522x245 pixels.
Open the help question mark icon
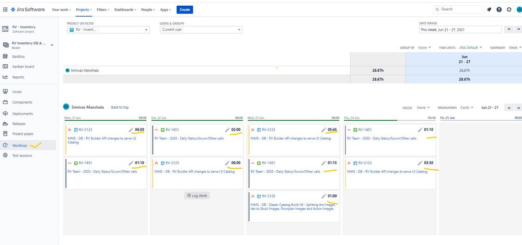point(499,9)
